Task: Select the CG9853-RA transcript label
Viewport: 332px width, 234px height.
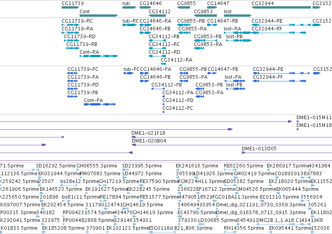Action: pyautogui.click(x=208, y=44)
